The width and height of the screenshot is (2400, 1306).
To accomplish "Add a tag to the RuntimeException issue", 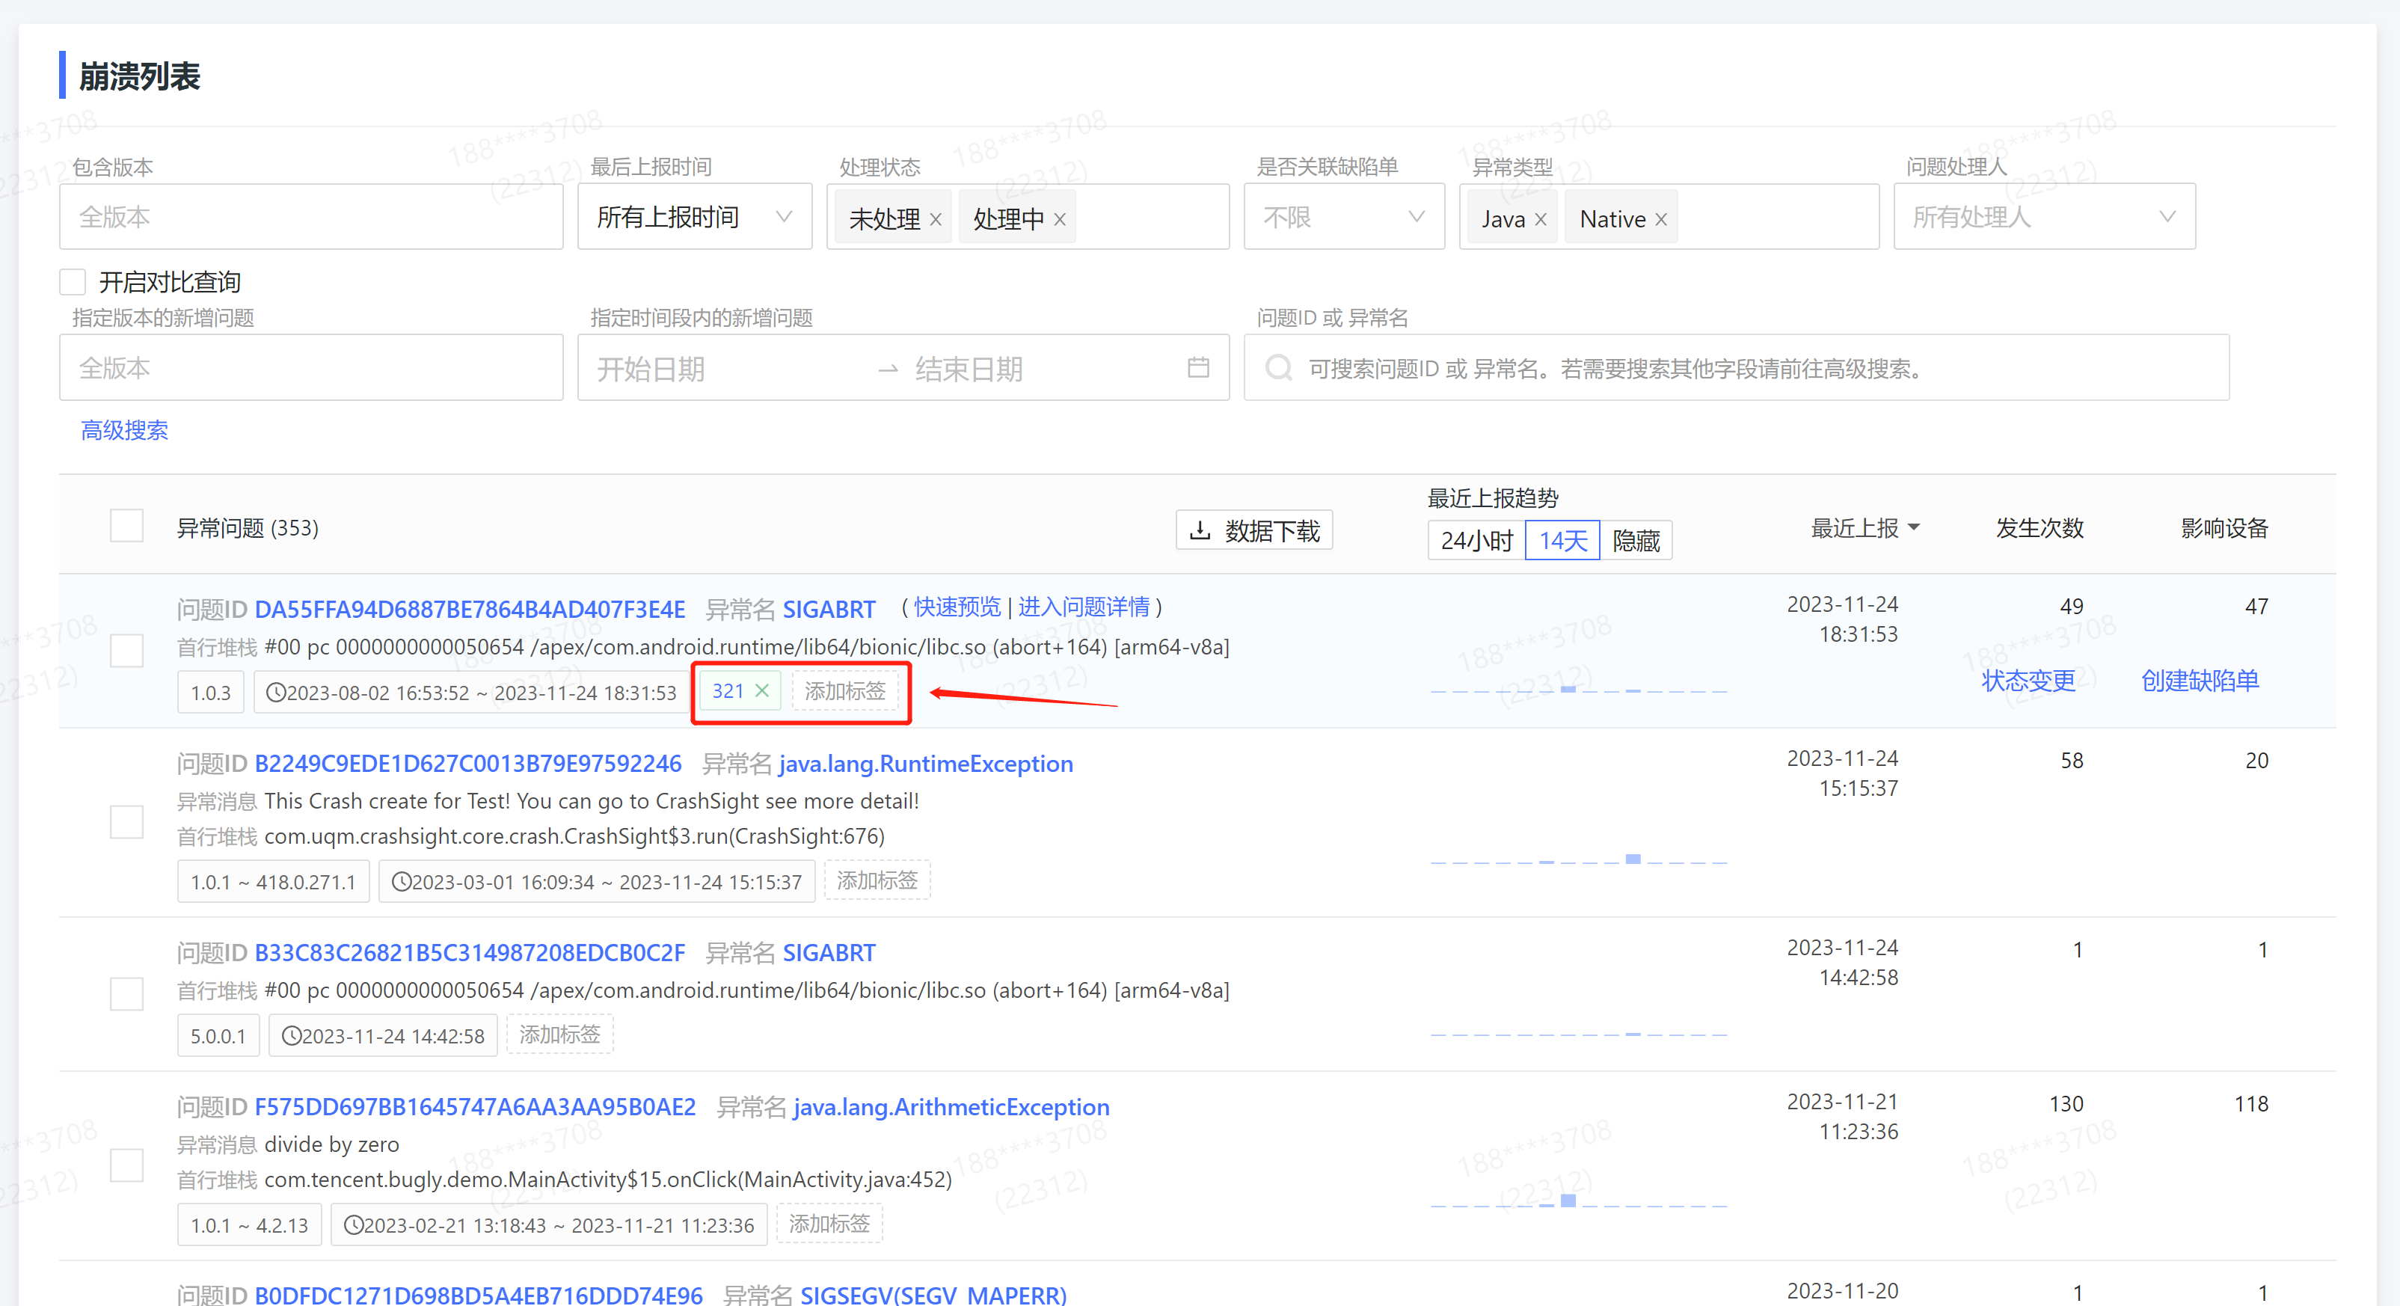I will pyautogui.click(x=877, y=880).
